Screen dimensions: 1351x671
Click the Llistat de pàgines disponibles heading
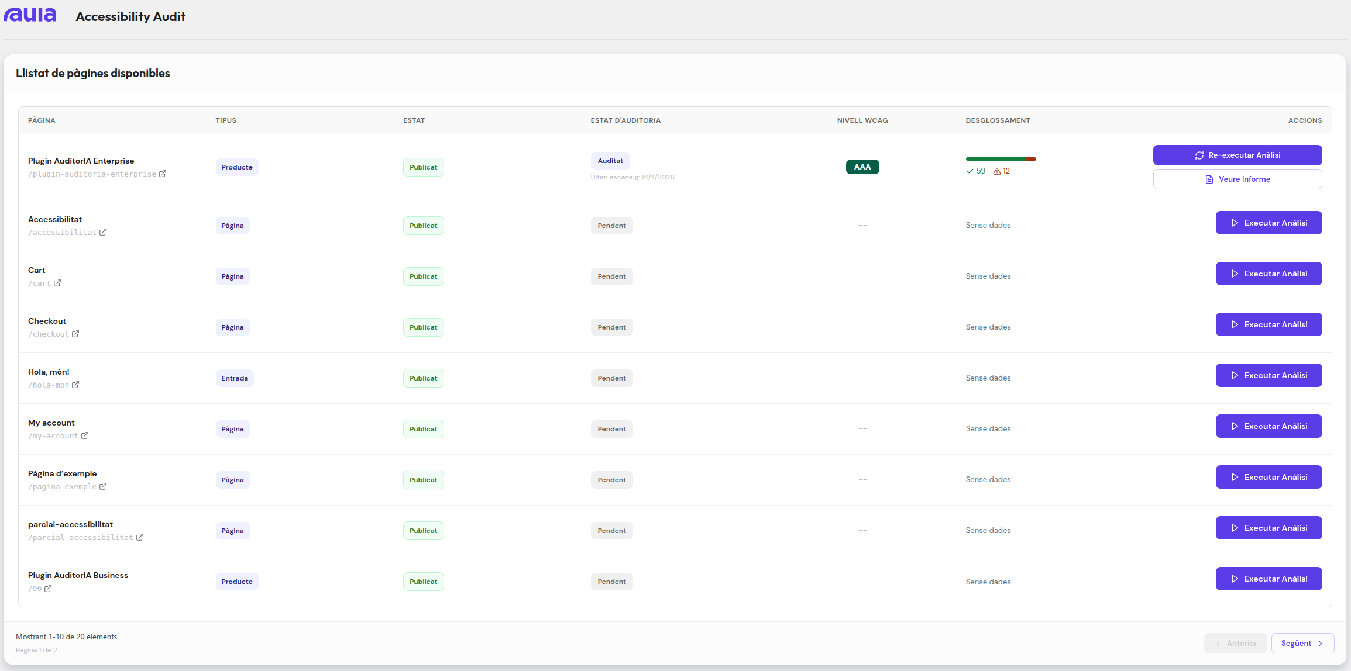93,73
